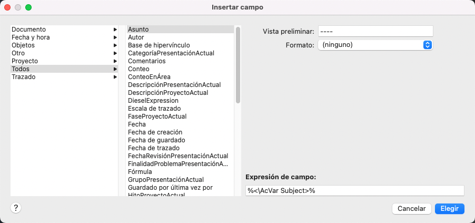The height and width of the screenshot is (223, 475).
Task: Select the Fórmula field name
Action: (x=140, y=172)
